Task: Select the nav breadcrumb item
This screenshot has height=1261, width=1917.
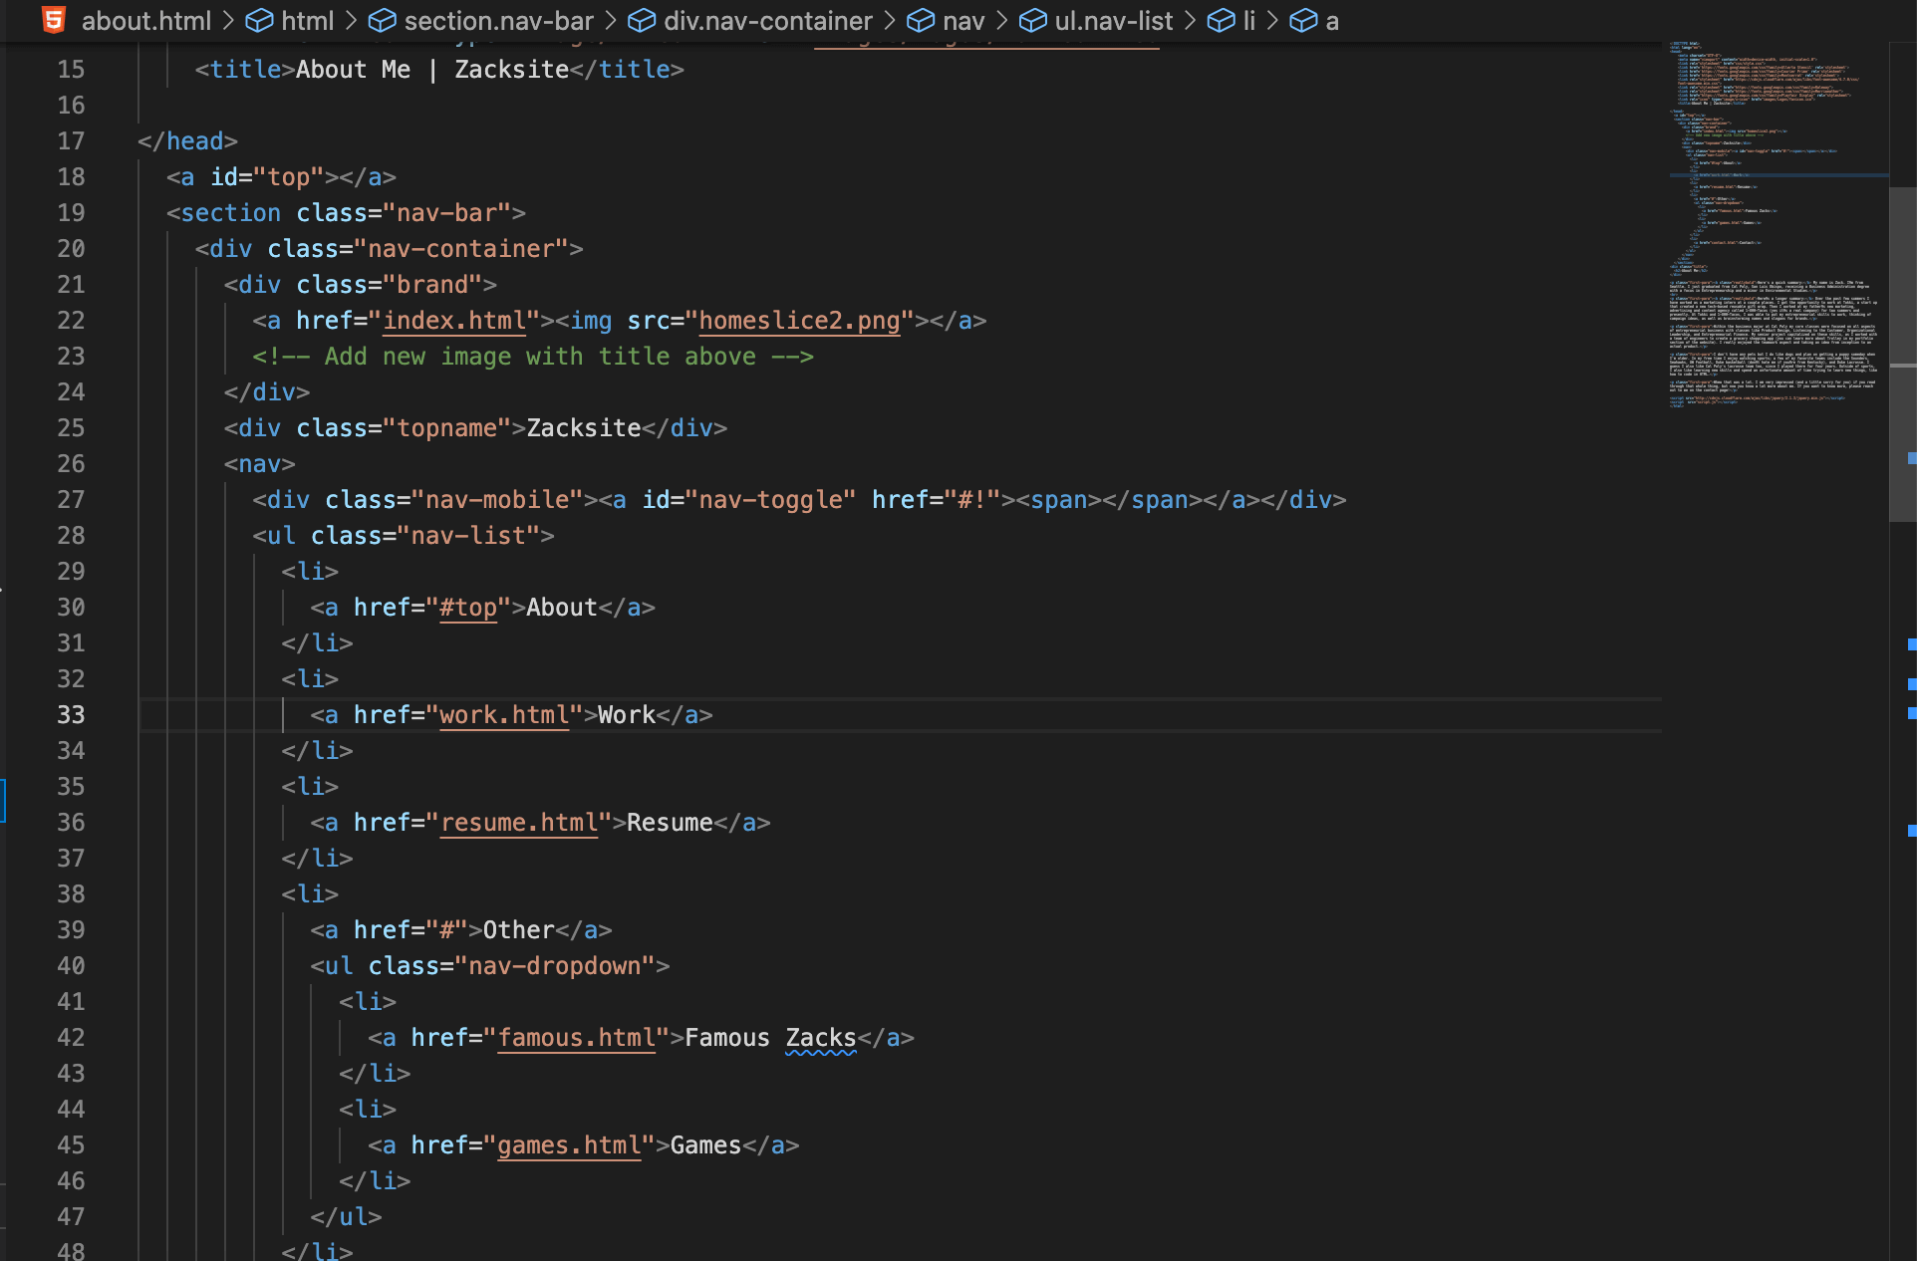Action: pos(963,21)
